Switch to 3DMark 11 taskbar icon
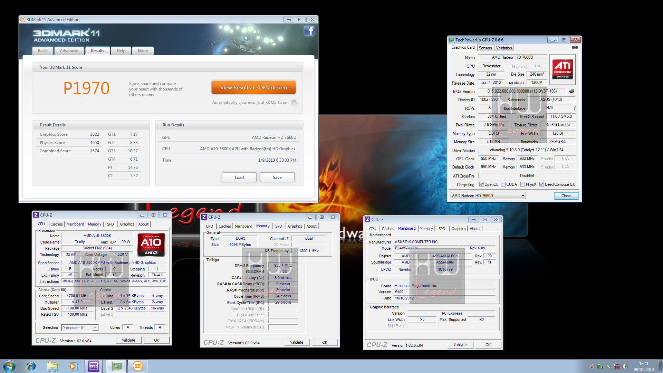The width and height of the screenshot is (663, 373). (137, 366)
